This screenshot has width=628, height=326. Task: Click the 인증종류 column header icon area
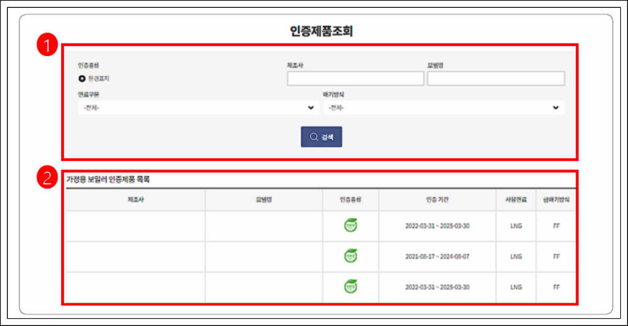(x=351, y=198)
